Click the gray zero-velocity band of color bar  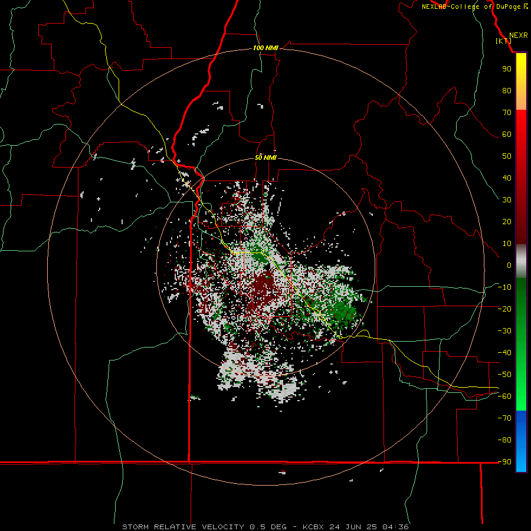pos(521,262)
